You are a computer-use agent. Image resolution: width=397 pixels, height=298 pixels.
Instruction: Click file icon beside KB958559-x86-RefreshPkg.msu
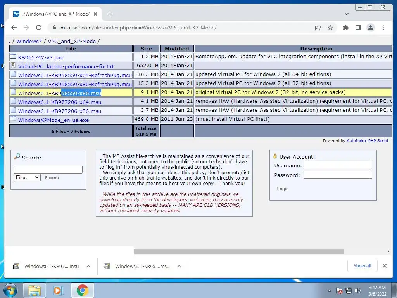(14, 83)
